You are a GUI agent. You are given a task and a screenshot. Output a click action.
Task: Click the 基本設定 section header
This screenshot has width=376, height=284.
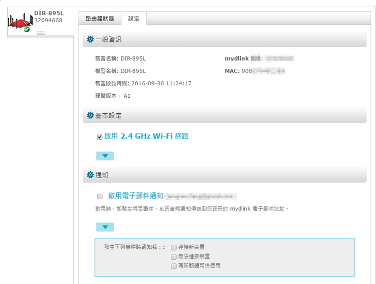pos(225,115)
